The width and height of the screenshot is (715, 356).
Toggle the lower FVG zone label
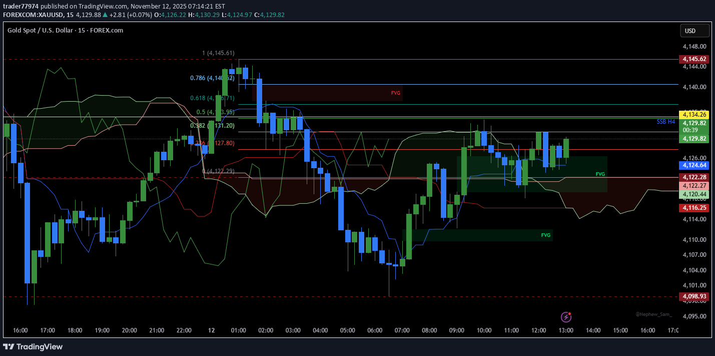(545, 235)
